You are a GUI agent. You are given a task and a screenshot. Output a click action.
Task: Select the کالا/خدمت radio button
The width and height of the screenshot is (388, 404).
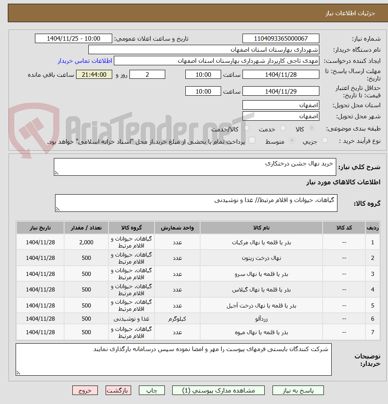coord(246,128)
